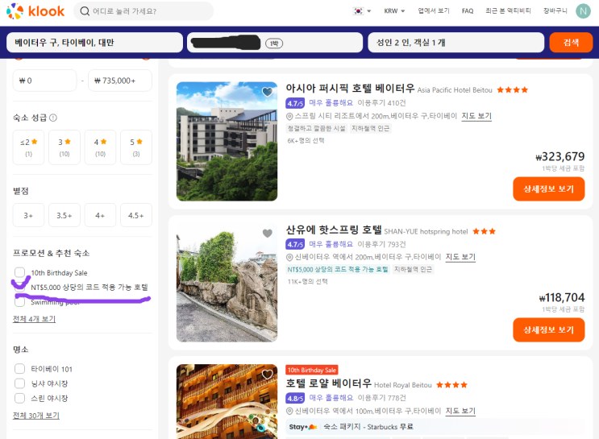The height and width of the screenshot is (439, 599).
Task: Click the search magnifier icon
Action: tap(85, 11)
